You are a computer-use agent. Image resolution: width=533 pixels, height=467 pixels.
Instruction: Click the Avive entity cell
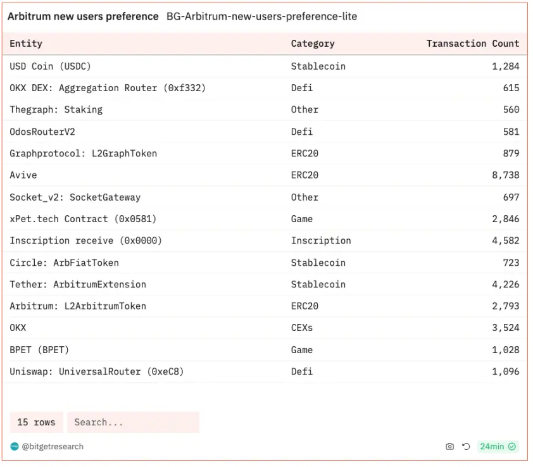point(23,175)
